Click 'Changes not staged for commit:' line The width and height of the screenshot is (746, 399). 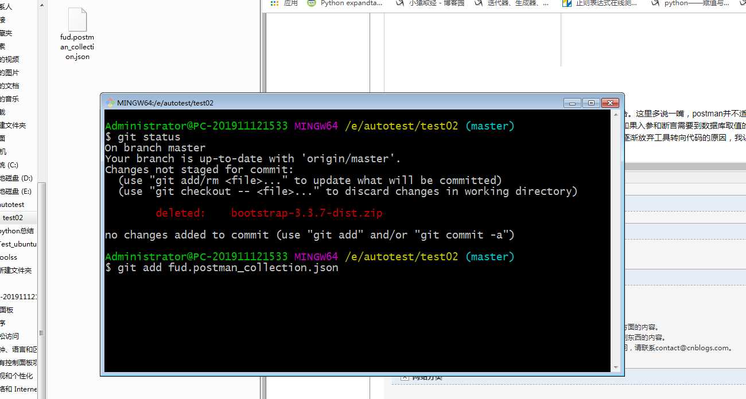pos(199,170)
